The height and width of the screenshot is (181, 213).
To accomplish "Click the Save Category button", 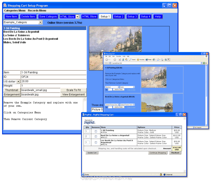I will tap(48, 17).
